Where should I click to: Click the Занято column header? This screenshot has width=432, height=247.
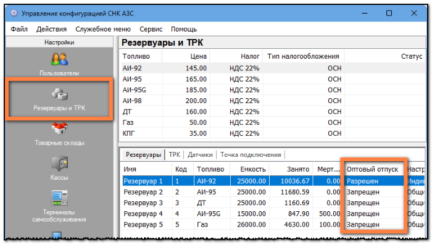coord(291,169)
